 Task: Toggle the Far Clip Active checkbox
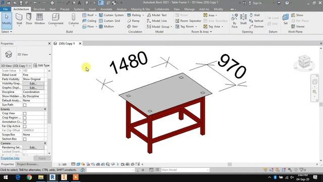coord(25,126)
